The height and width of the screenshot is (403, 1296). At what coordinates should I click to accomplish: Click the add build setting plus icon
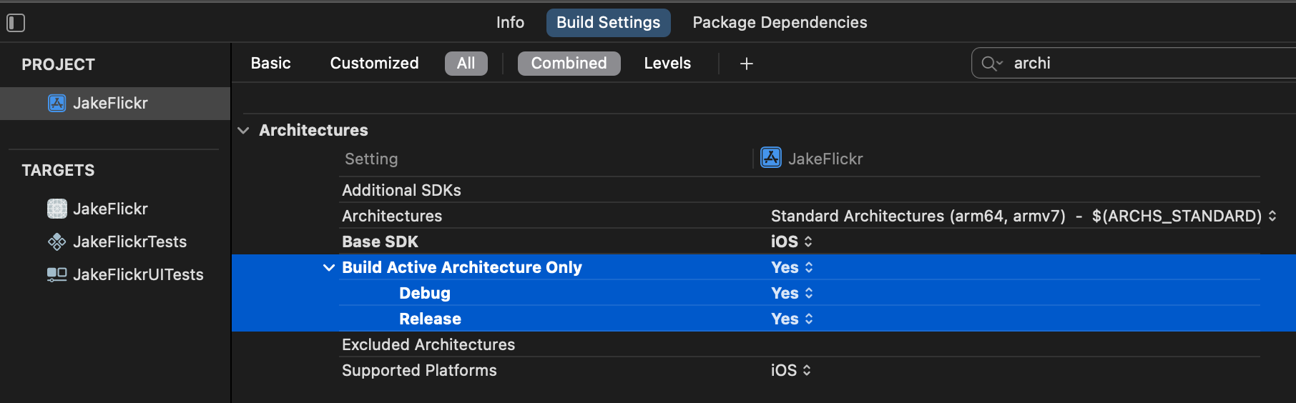pos(746,64)
